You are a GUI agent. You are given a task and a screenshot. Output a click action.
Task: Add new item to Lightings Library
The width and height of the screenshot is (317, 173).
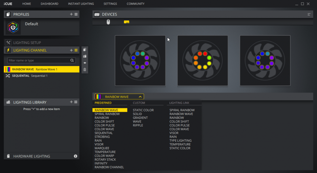[71, 102]
